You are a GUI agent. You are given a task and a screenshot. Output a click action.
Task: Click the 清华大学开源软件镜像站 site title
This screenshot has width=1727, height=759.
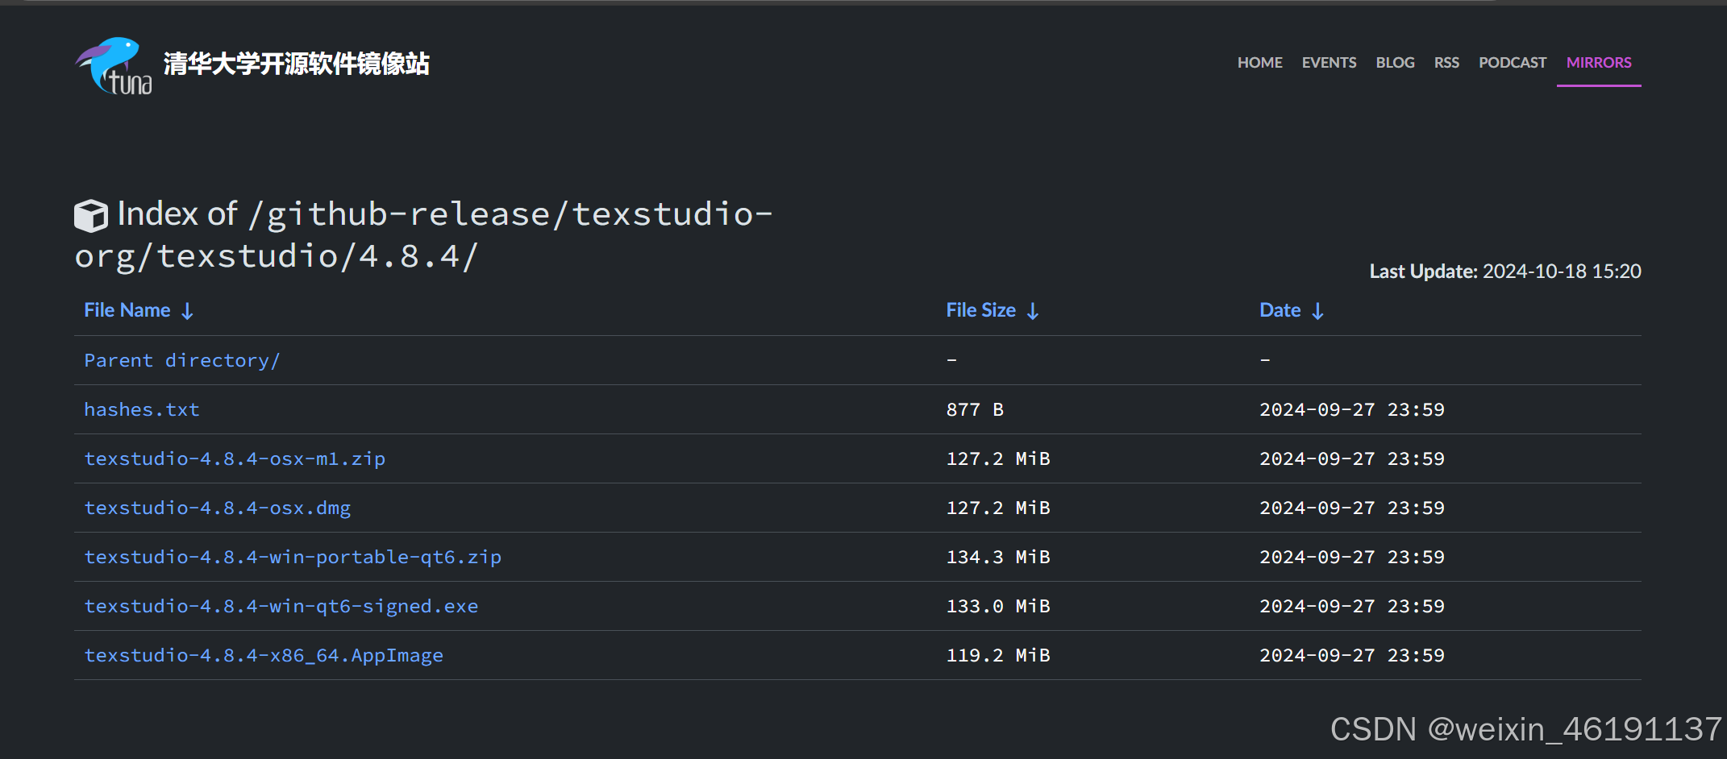click(x=296, y=63)
